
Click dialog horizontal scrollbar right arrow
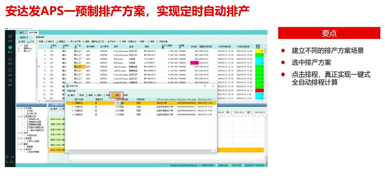[215, 150]
